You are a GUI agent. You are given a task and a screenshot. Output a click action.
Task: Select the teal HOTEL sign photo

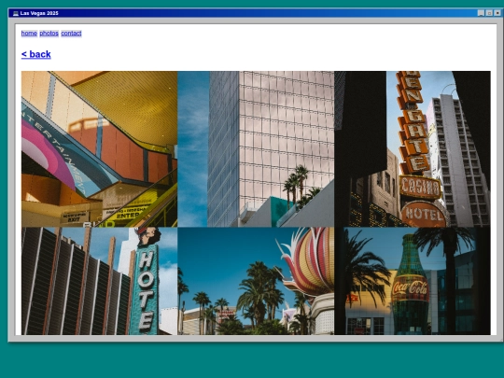click(99, 281)
